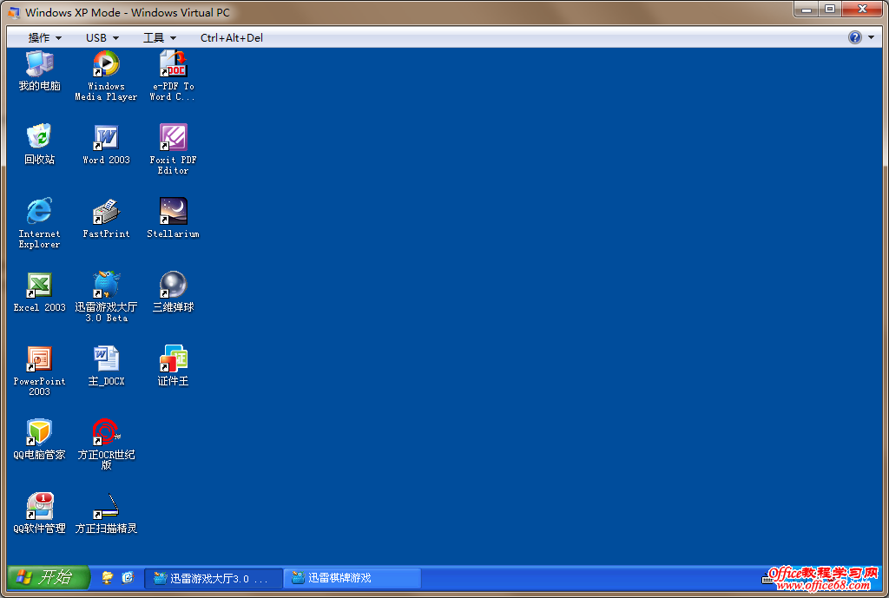Image resolution: width=889 pixels, height=598 pixels.
Task: Select the QQ软件管理 shortcut icon
Action: click(x=39, y=513)
